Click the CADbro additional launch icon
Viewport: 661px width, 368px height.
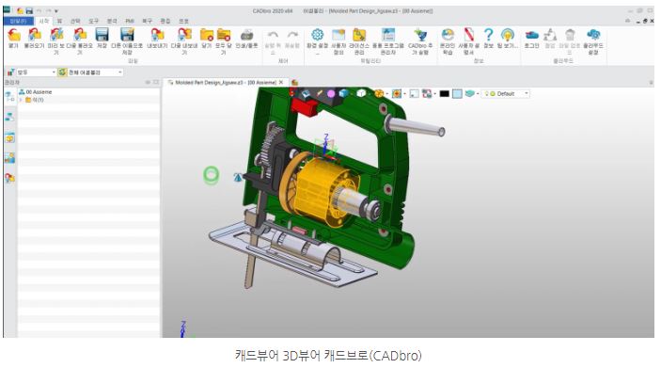click(x=420, y=35)
